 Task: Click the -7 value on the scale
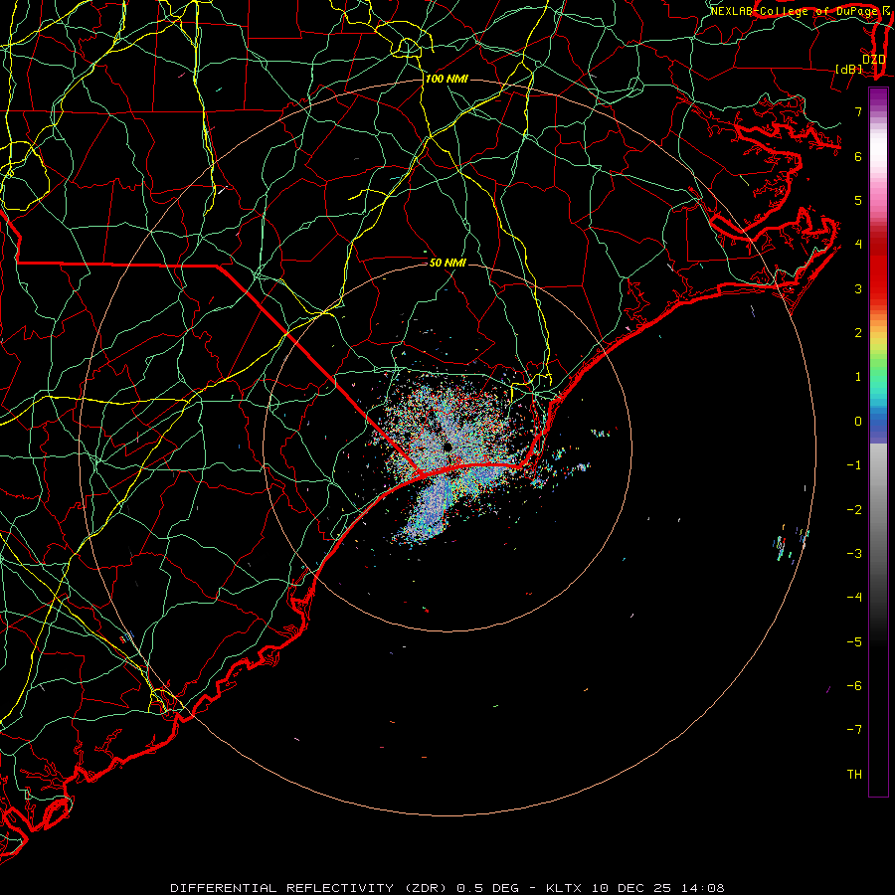pos(854,730)
